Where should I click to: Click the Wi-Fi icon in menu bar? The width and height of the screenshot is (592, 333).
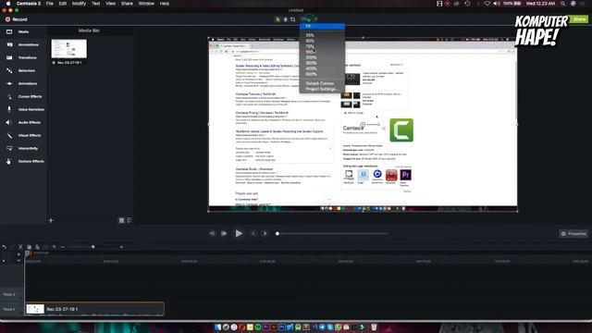pos(487,4)
